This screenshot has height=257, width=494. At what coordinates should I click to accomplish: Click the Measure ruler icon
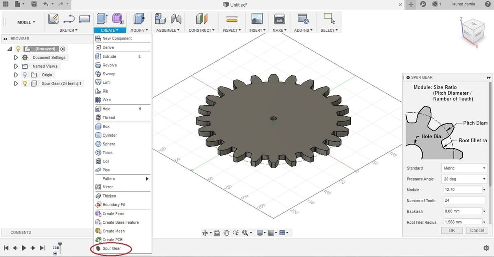pyautogui.click(x=232, y=19)
